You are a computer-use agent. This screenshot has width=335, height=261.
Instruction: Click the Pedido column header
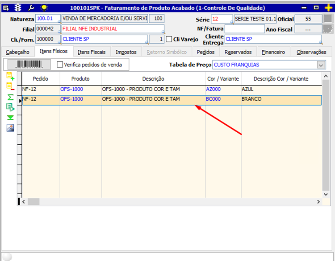pos(41,79)
